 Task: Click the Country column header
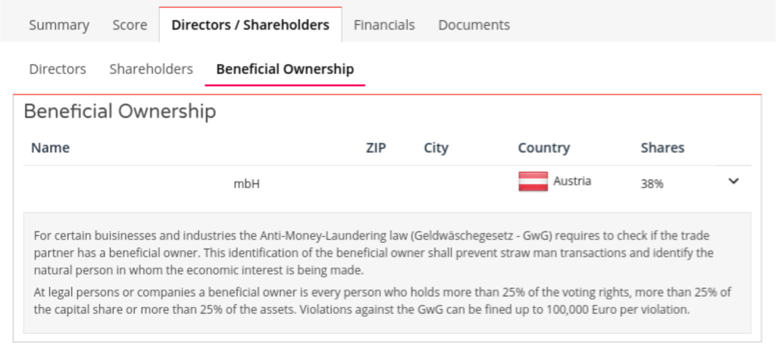pos(543,147)
